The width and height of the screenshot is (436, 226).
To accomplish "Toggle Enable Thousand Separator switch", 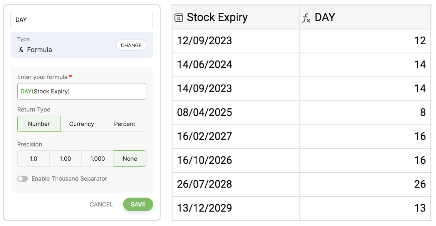I will [x=23, y=179].
